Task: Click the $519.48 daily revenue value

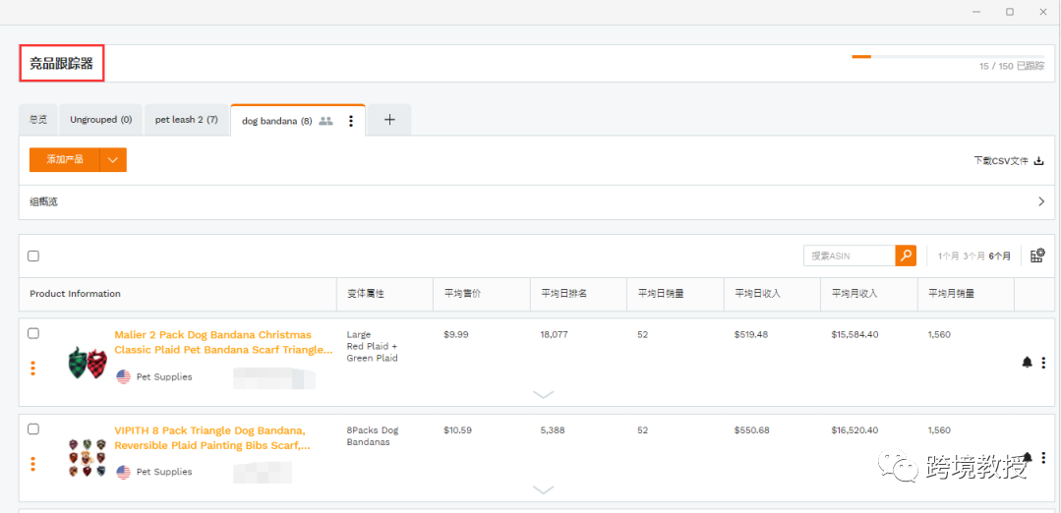Action: [x=751, y=334]
